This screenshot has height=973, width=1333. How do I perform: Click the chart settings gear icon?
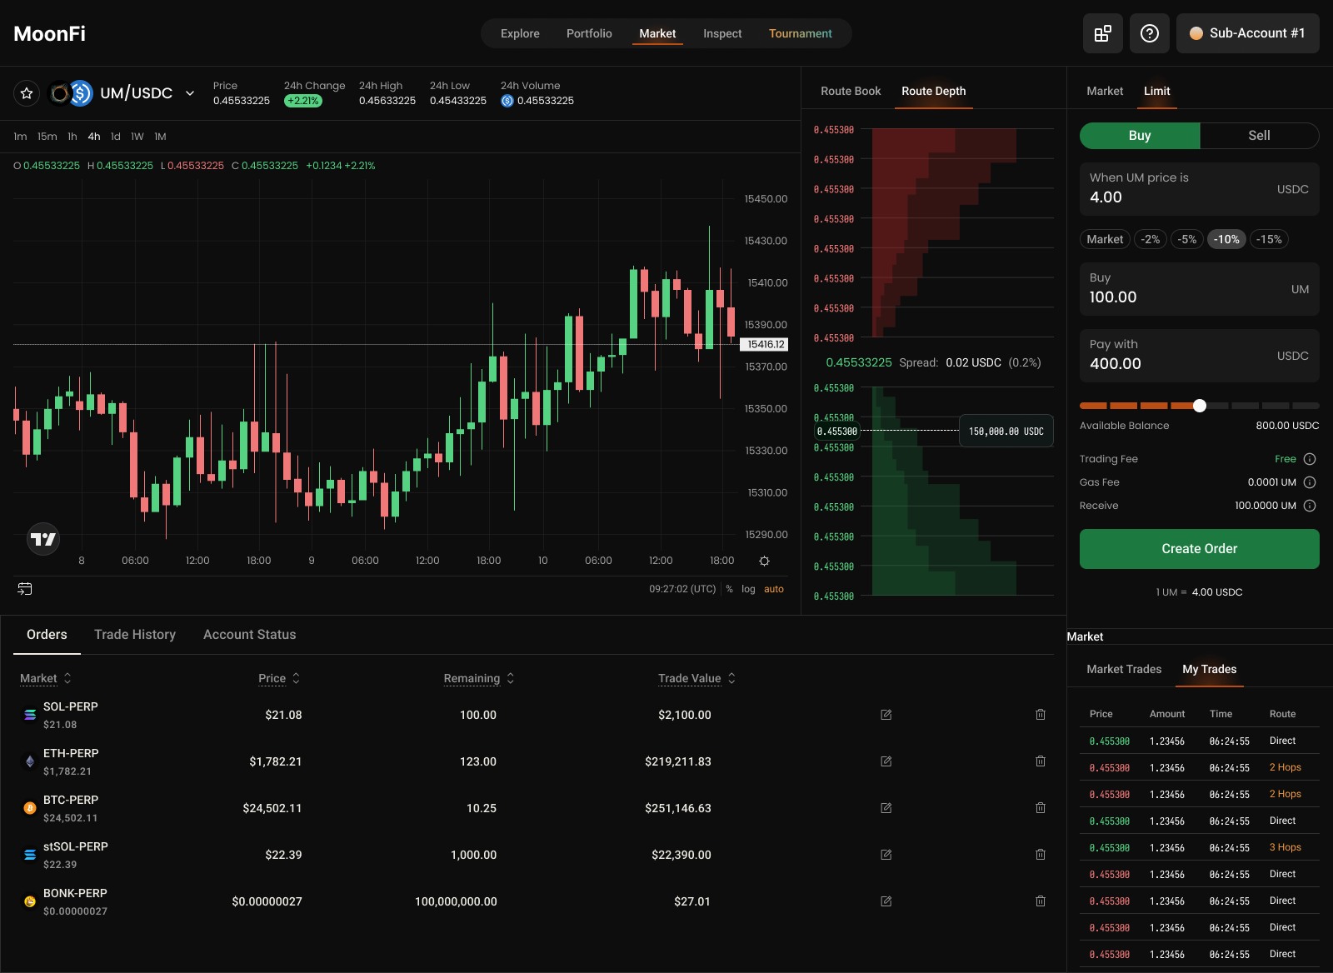pyautogui.click(x=764, y=561)
